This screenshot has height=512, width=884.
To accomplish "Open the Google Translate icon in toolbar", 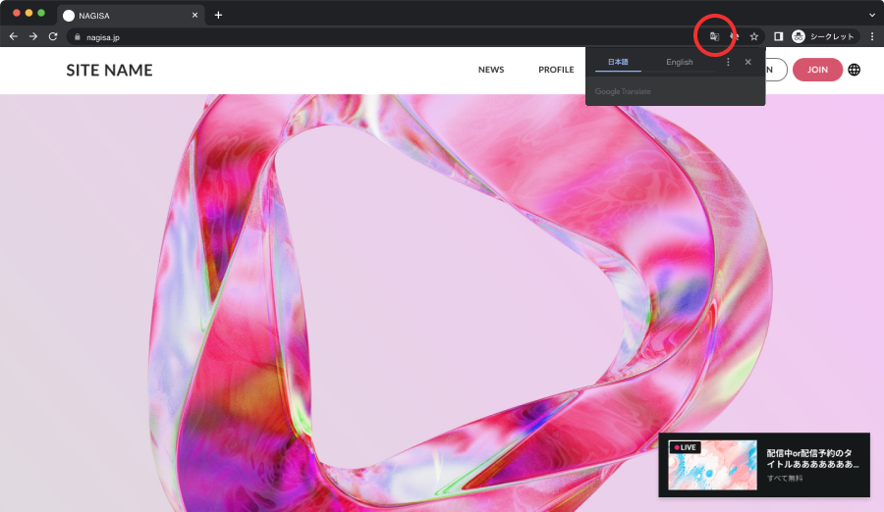I will click(x=714, y=36).
